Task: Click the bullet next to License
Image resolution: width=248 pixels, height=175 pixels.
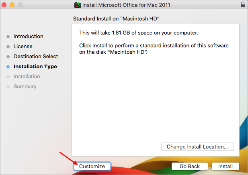Action: (x=8, y=47)
